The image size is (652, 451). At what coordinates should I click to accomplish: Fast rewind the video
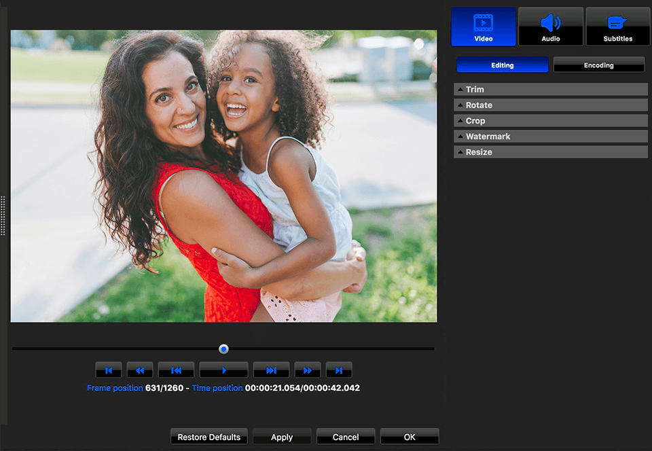139,369
